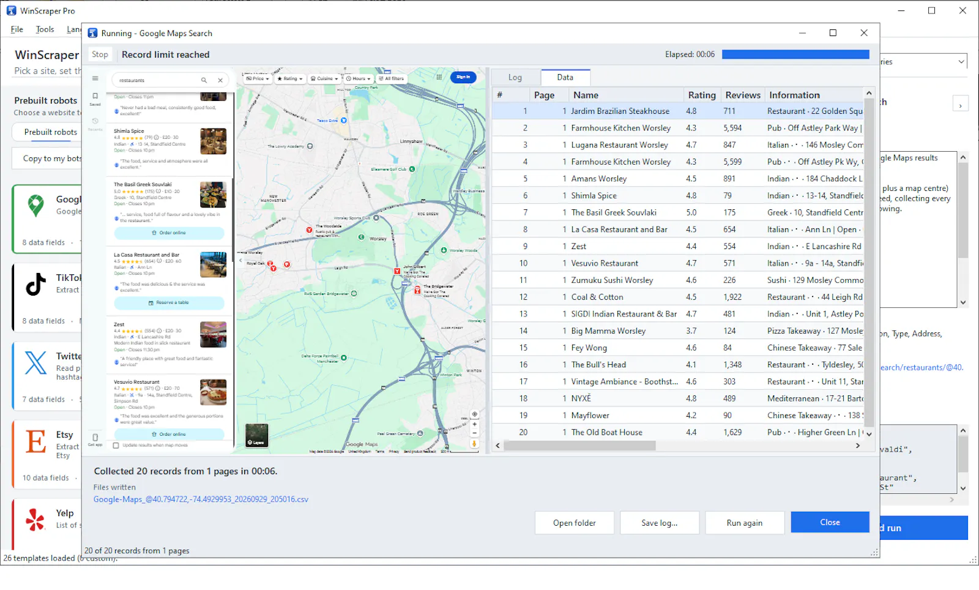Open the Google Maps hamburger menu

[95, 78]
